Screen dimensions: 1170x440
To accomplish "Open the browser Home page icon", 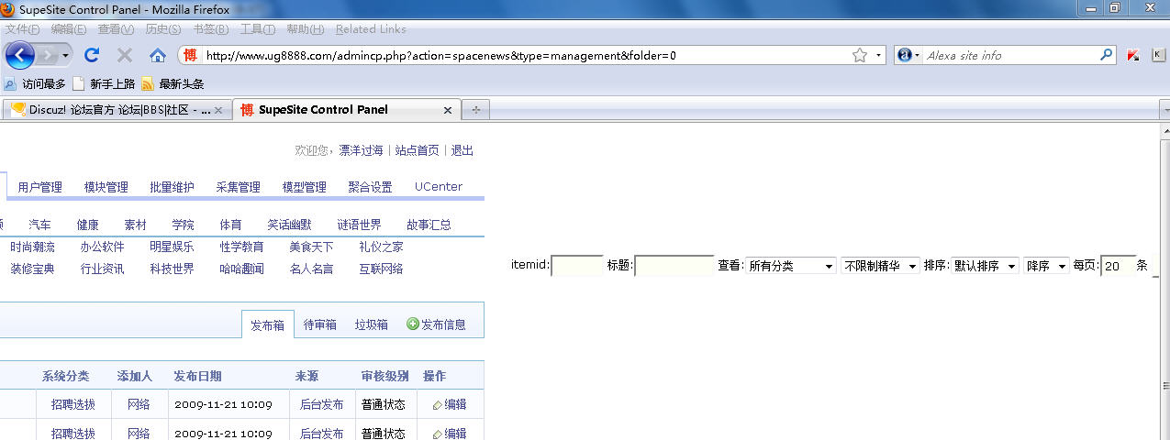I will [x=158, y=55].
